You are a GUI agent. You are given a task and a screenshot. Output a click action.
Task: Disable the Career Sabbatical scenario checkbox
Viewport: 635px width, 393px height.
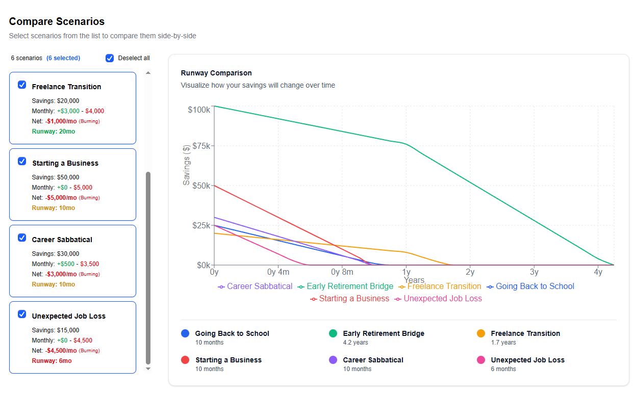pos(22,238)
